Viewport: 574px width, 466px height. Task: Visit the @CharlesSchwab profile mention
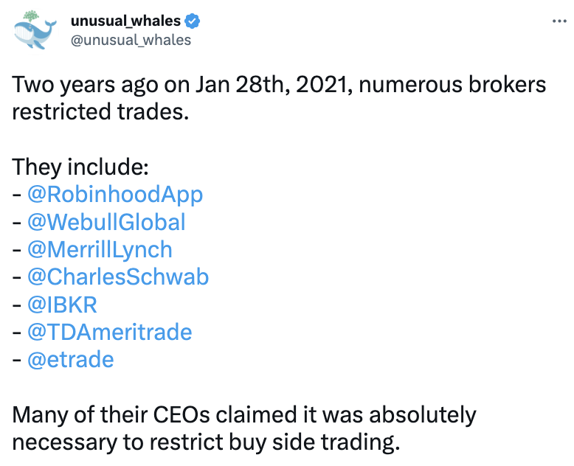click(118, 277)
